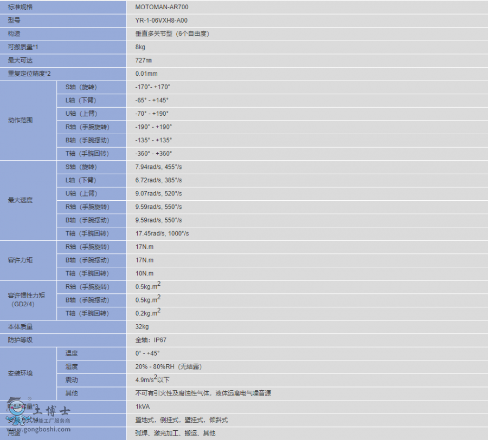Select the 全轴: IP67 protection value
This screenshot has width=488, height=440.
[x=151, y=340]
